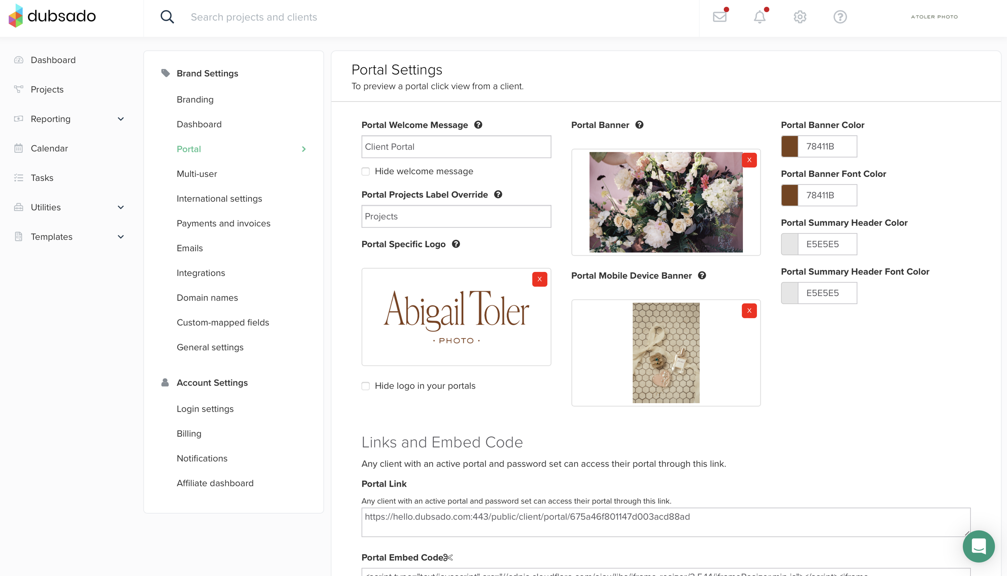Click the help question mark icon in header
The image size is (1007, 576).
pos(840,17)
